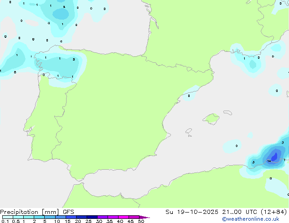Select legend swatch between 5 and 10
Viewport: 289px width, 223px height.
pyautogui.click(x=50, y=217)
